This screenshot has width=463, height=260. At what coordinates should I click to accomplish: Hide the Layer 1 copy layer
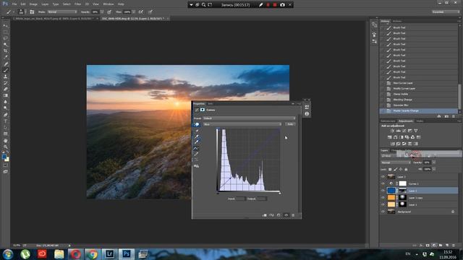pos(383,197)
